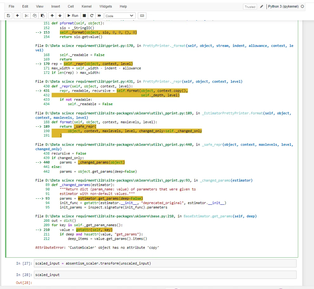Screen dimensions: 314x289
Task: Paste cells below icon
Action: (42, 16)
